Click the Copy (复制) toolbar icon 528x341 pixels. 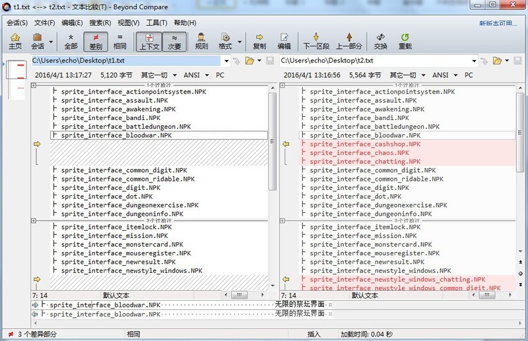259,42
